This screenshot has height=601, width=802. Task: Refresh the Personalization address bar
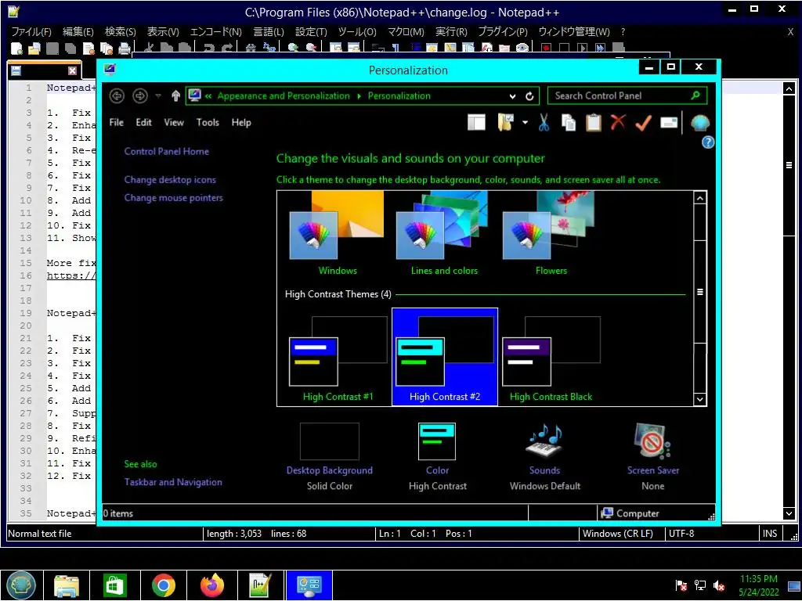529,95
